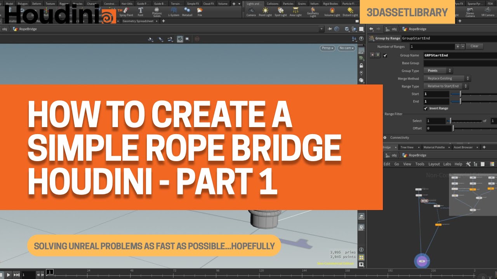Screen dimensions: 497x279
Task: Click the Group by Range node icon
Action: 372,38
